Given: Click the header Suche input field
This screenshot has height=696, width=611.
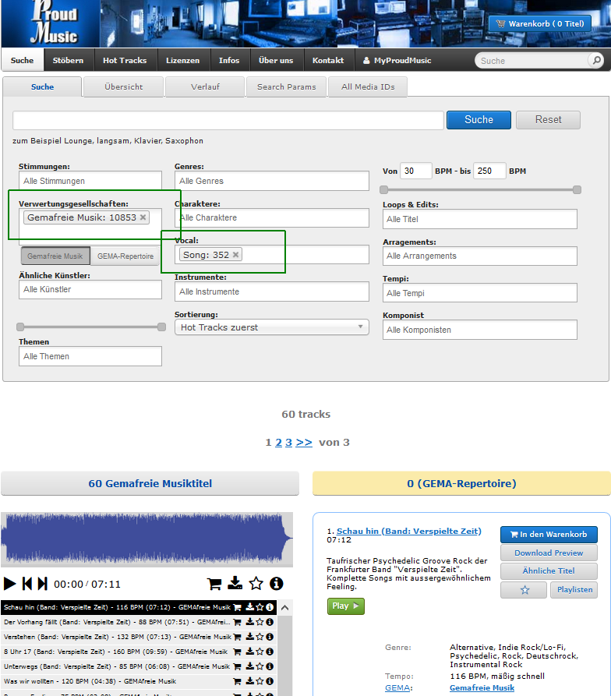Looking at the screenshot, I should pyautogui.click(x=532, y=60).
